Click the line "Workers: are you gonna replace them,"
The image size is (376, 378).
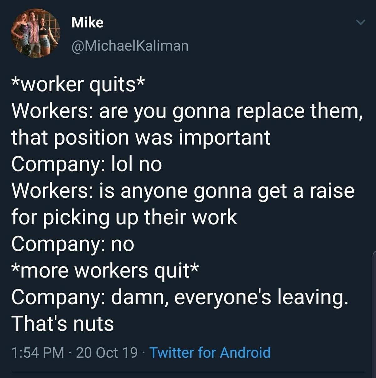point(187,111)
